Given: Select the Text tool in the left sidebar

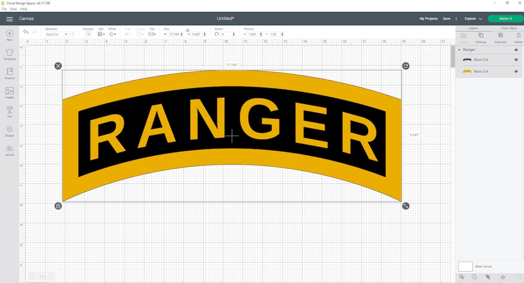Looking at the screenshot, I should pyautogui.click(x=9, y=111).
